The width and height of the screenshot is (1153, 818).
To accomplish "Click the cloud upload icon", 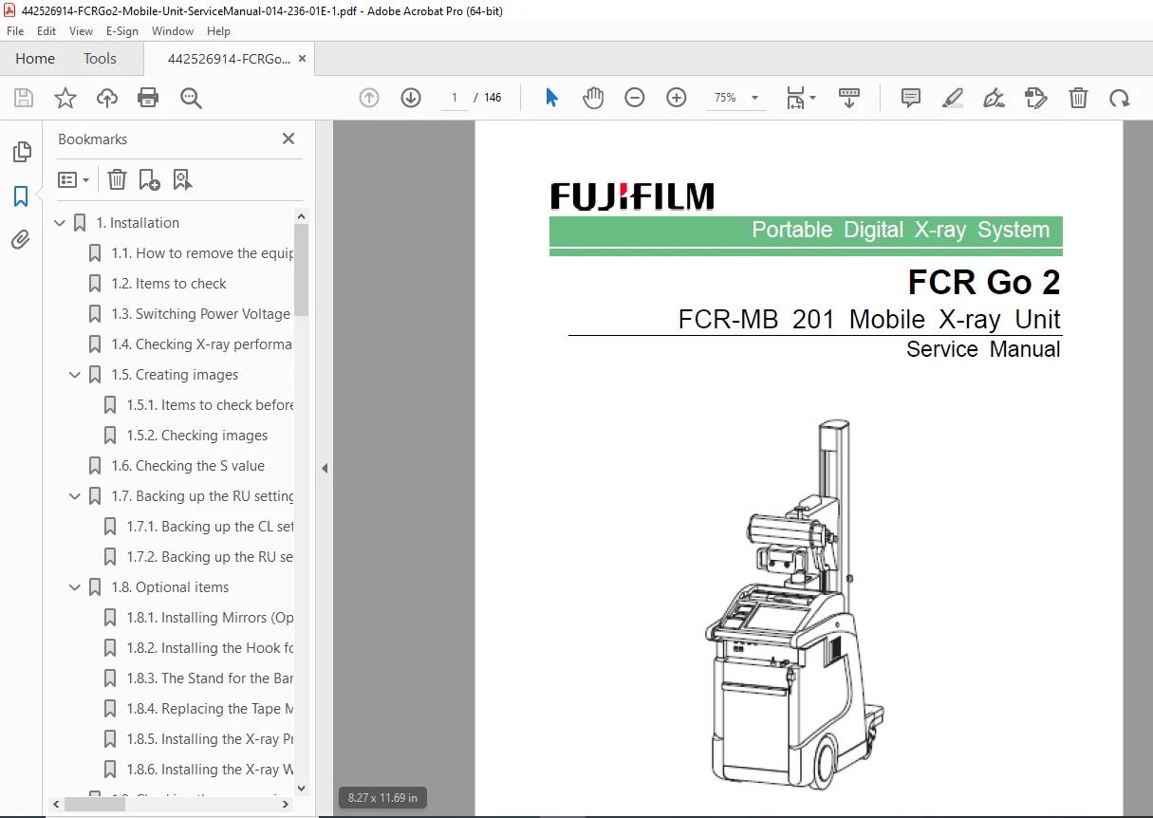I will tap(107, 98).
